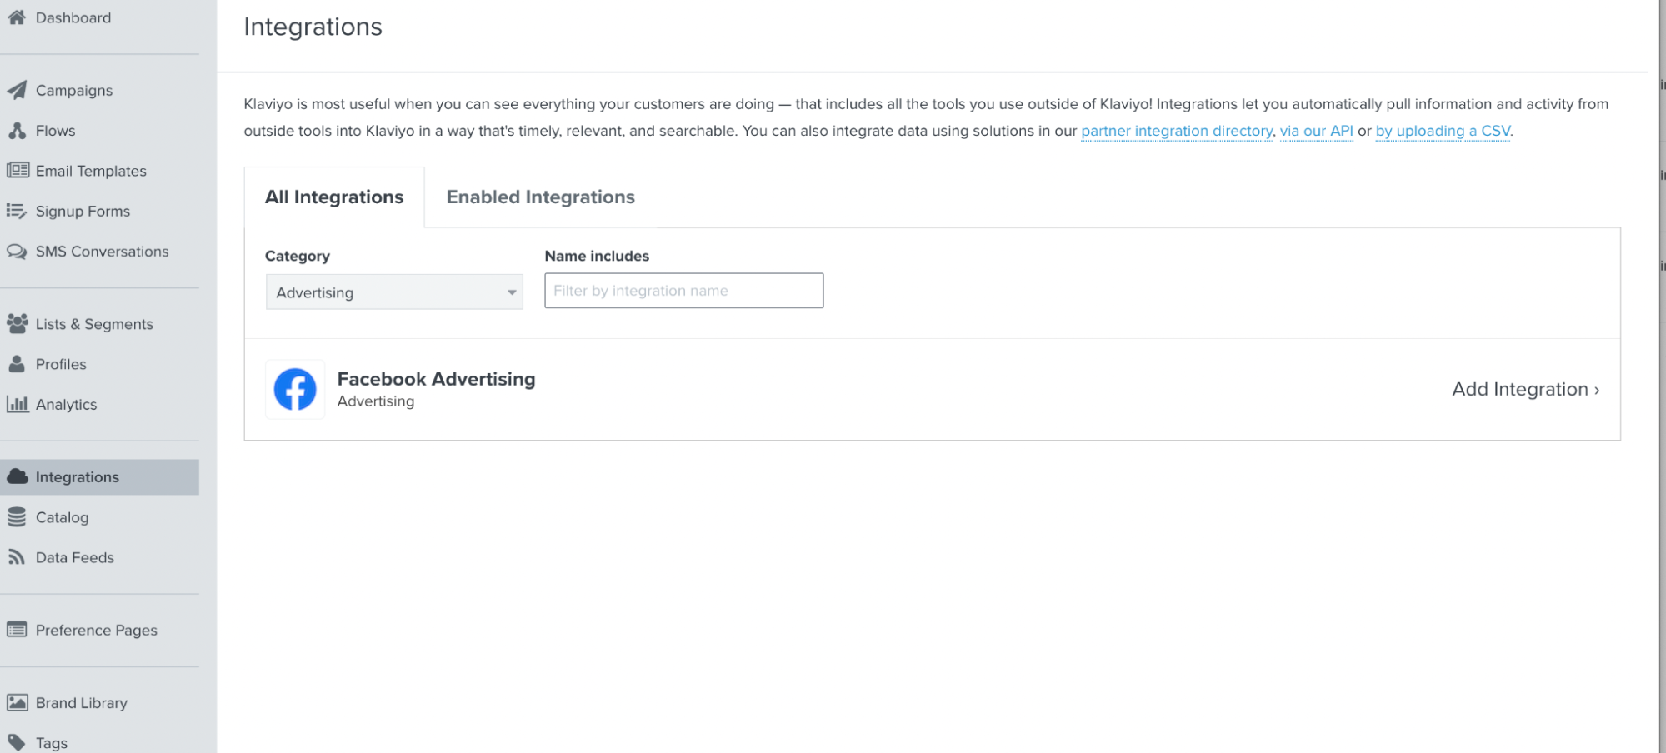This screenshot has width=1666, height=753.
Task: Open SMS Conversations chat bubble icon
Action: pos(17,252)
